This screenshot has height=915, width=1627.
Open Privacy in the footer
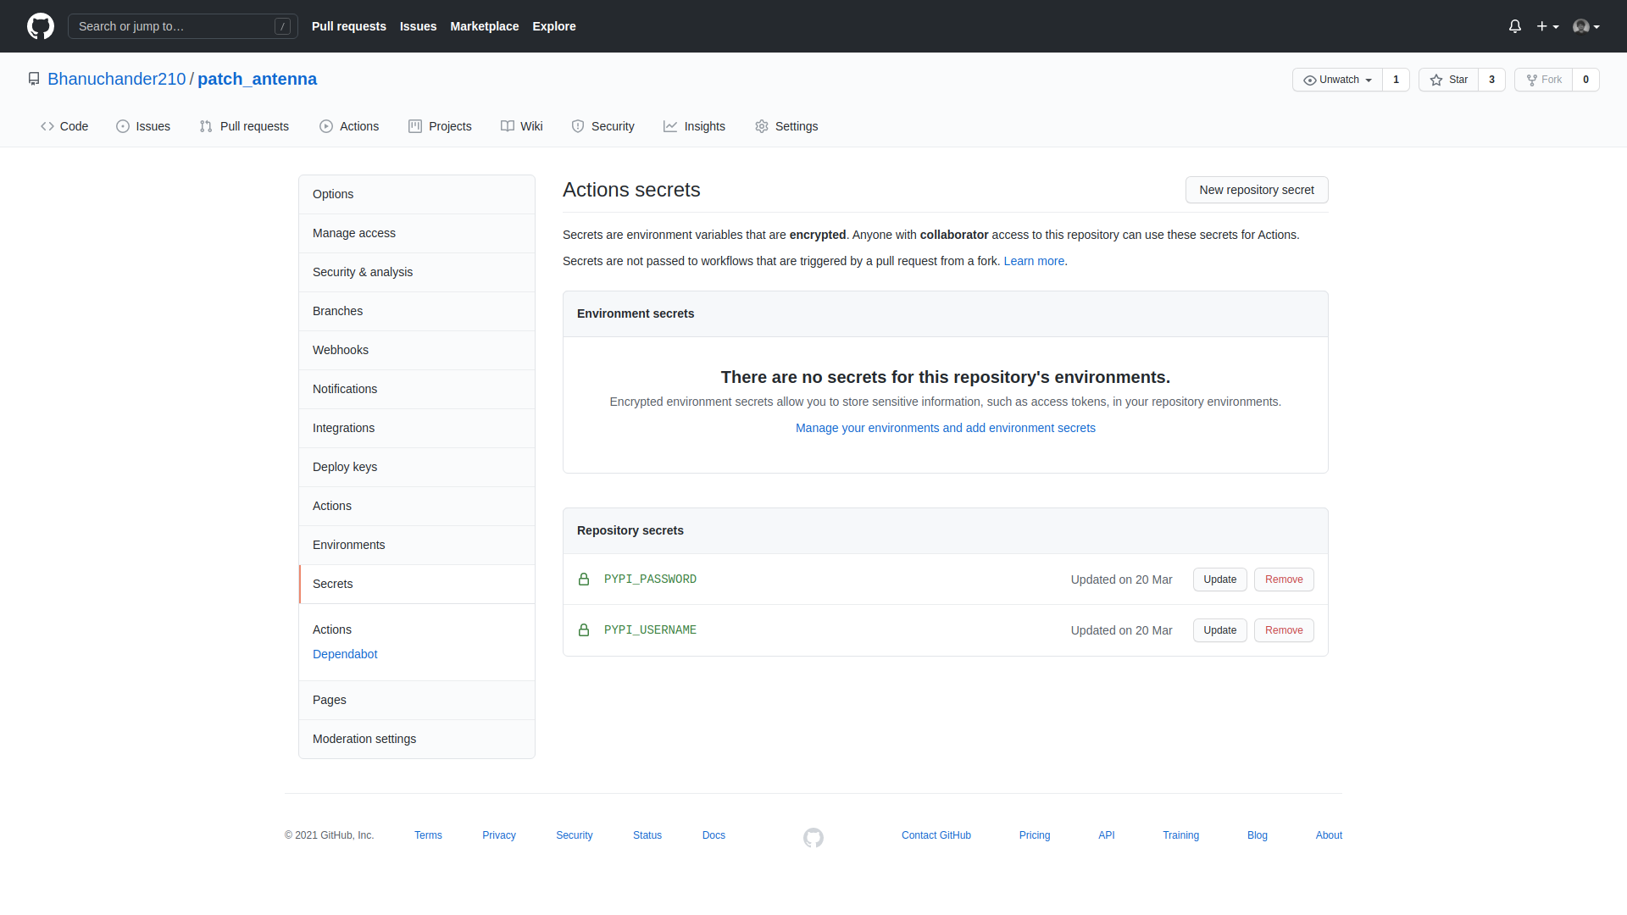[499, 835]
